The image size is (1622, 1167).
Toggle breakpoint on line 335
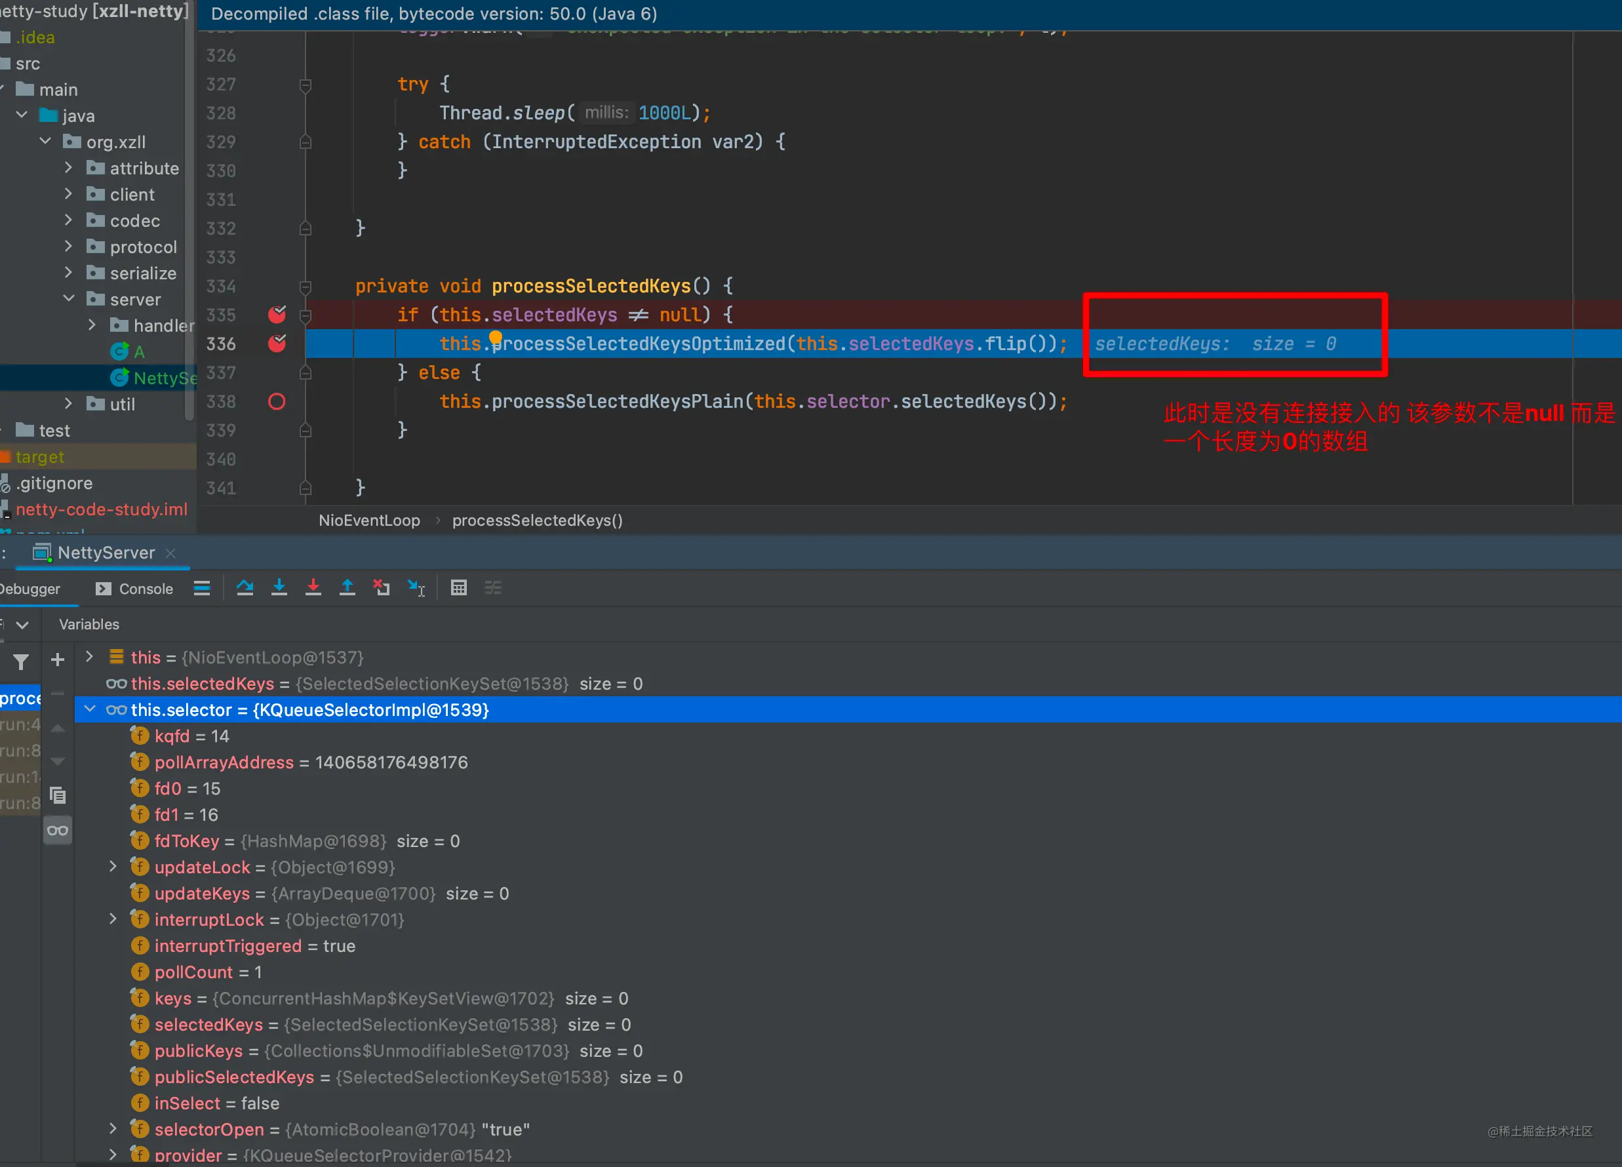pos(277,314)
